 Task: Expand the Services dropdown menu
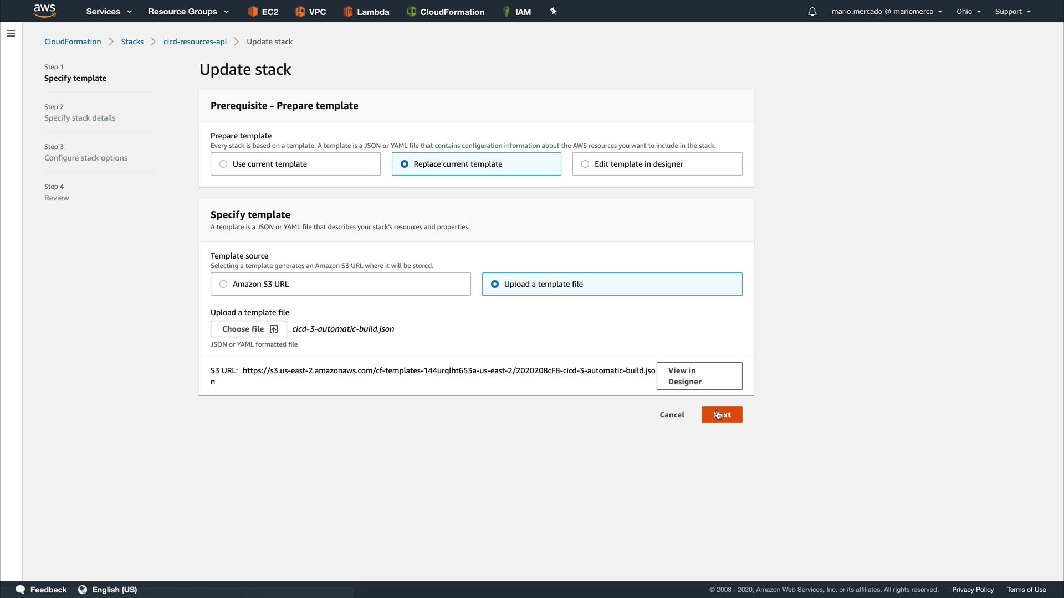pos(109,12)
